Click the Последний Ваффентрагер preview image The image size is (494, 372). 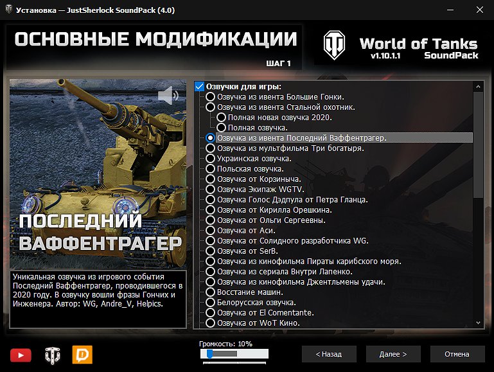(98, 174)
